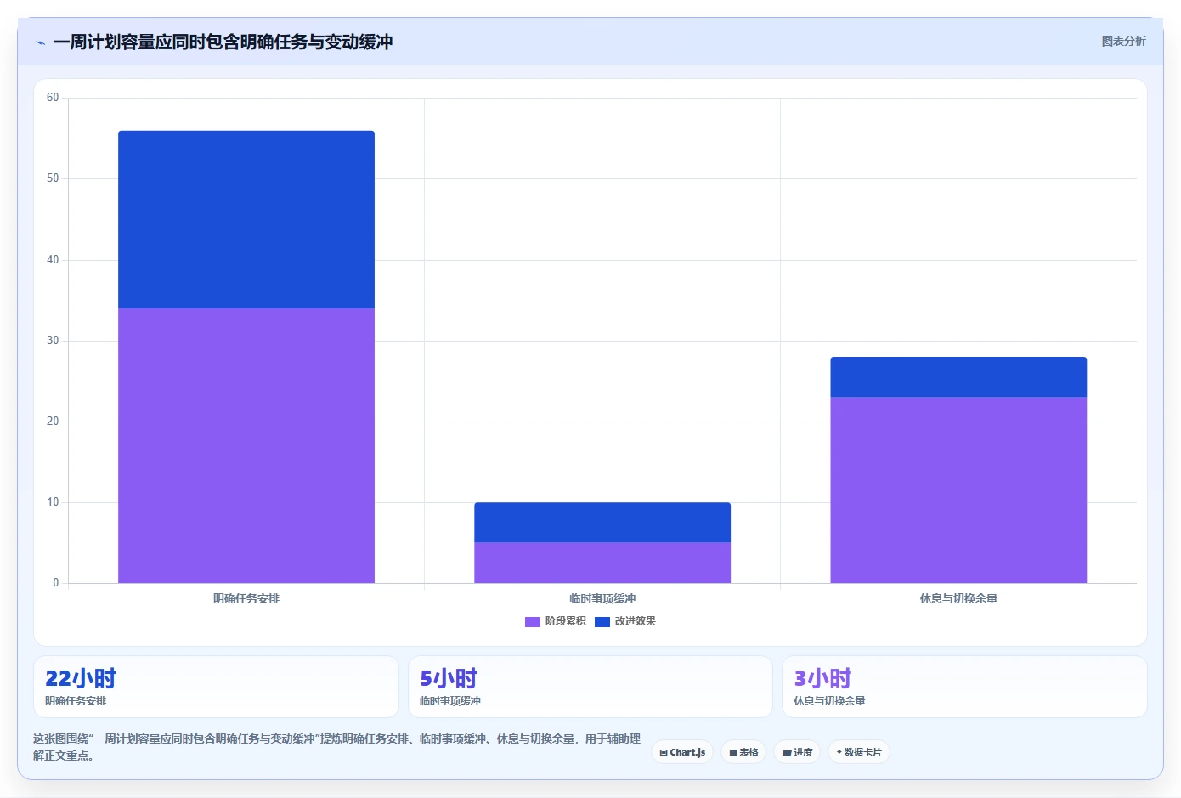The image size is (1181, 798).
Task: Click the blue segment of 休息与切换余量 bar
Action: click(x=958, y=376)
